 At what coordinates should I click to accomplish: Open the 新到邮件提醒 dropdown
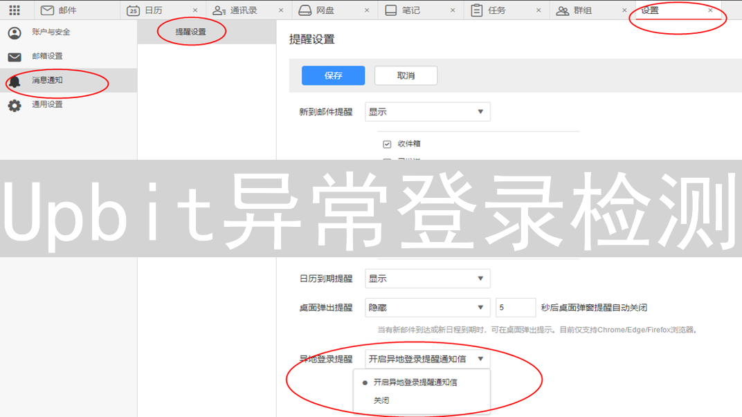pyautogui.click(x=427, y=112)
